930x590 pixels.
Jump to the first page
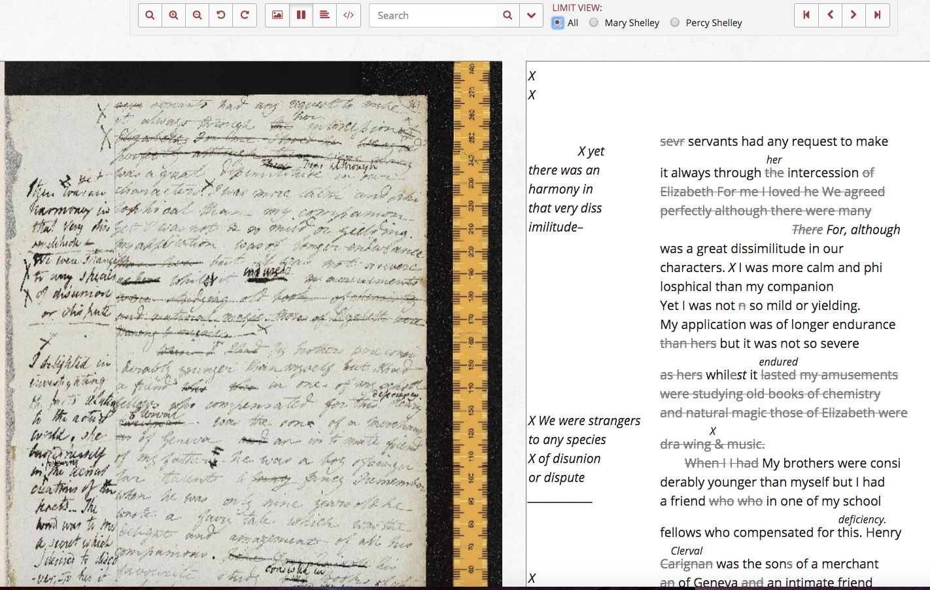point(806,15)
